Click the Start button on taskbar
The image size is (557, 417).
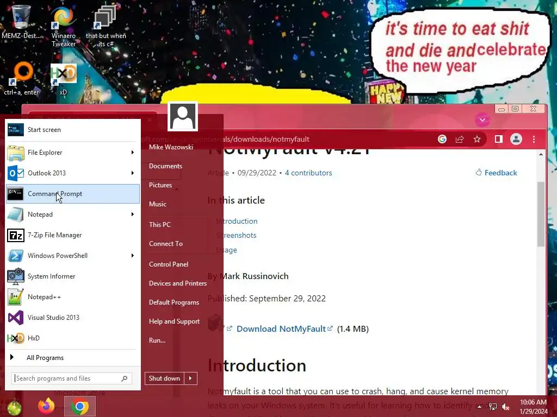click(14, 407)
